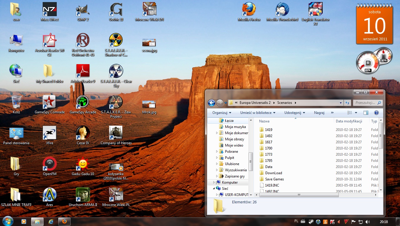Image resolution: width=400 pixels, height=226 pixels.
Task: Collapse the Sieć tree node
Action: click(x=214, y=188)
